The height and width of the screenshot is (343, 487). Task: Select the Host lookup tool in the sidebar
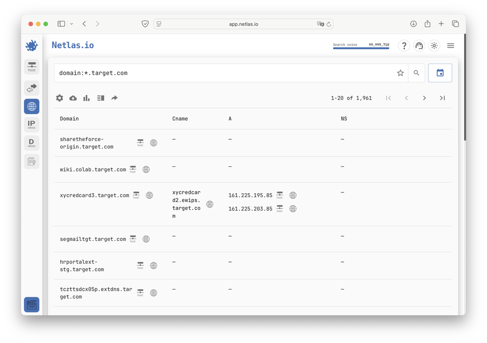pyautogui.click(x=32, y=67)
